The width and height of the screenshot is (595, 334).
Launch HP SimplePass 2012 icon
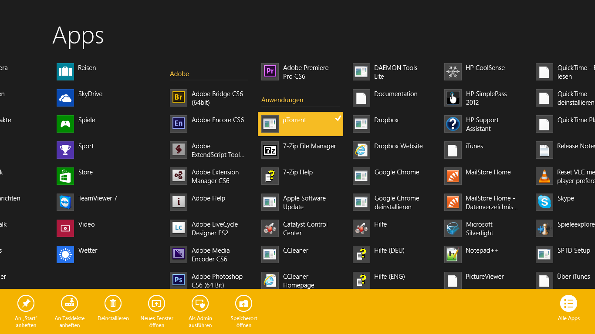pyautogui.click(x=453, y=98)
